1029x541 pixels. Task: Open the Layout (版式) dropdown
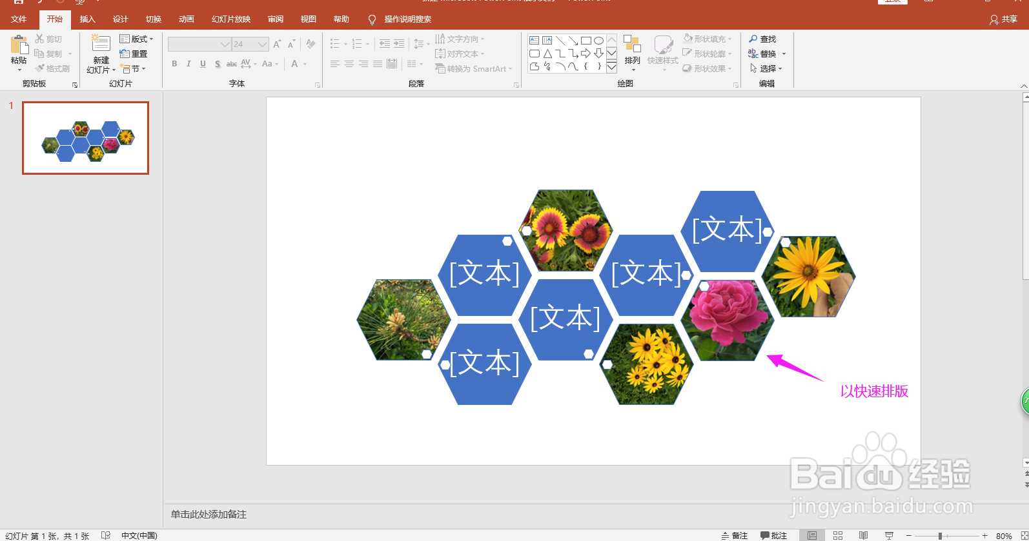click(x=137, y=39)
